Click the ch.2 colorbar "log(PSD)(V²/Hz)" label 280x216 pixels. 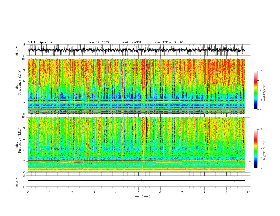[265, 150]
